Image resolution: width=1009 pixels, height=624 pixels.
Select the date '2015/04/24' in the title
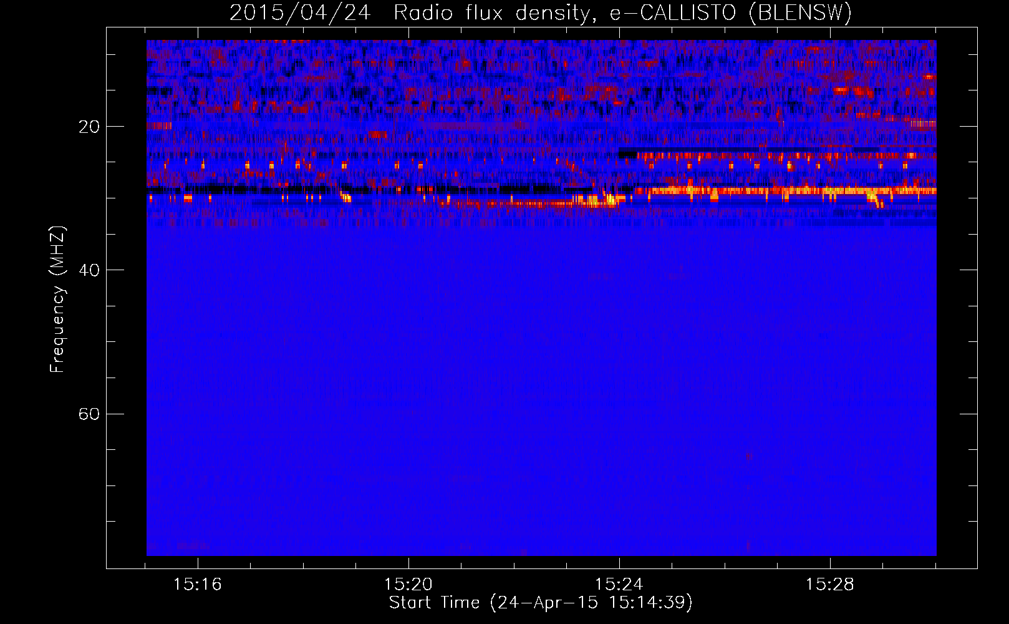300,12
